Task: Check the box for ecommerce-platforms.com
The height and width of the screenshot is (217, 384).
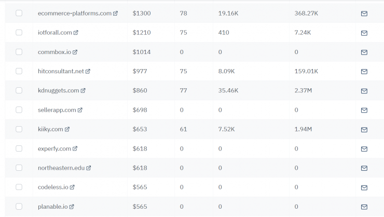Action: pyautogui.click(x=19, y=13)
